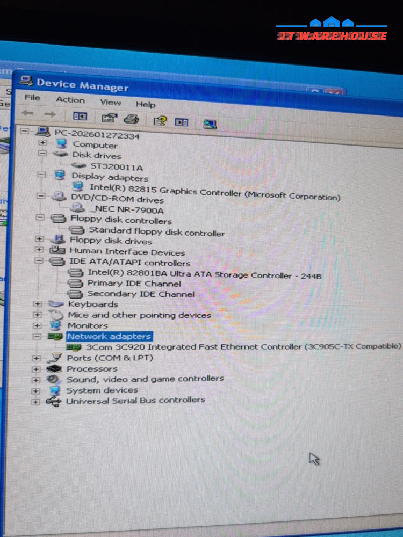Expand the Human Interface Devices node
The image size is (403, 537).
point(39,250)
